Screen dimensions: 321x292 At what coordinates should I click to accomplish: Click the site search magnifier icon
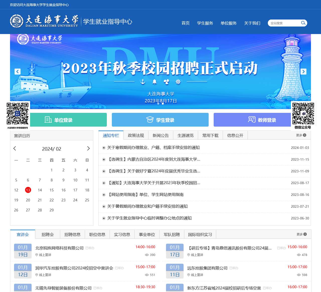coord(303,23)
